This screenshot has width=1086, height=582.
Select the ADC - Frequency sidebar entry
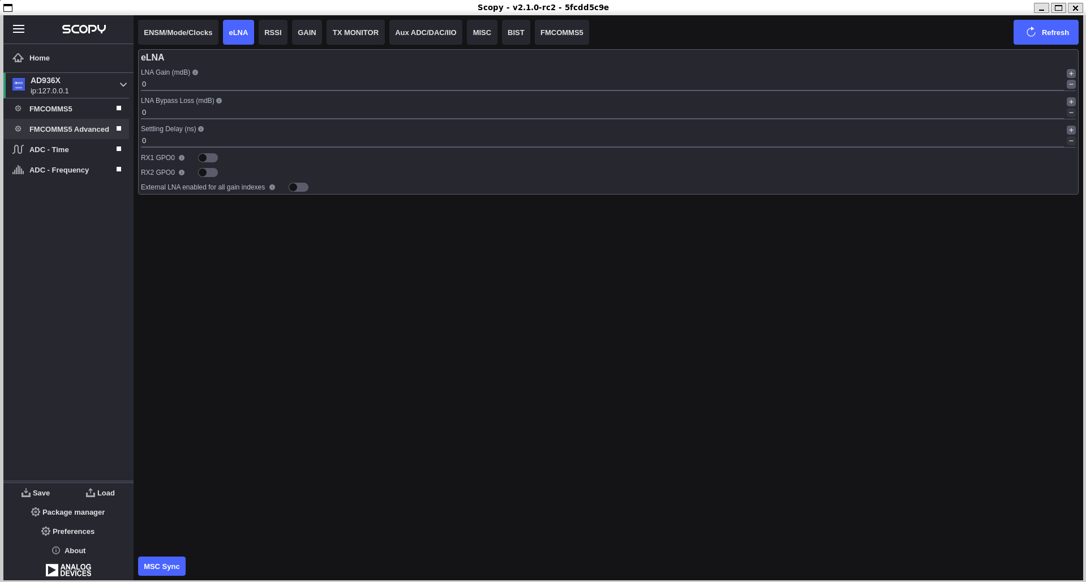[67, 170]
